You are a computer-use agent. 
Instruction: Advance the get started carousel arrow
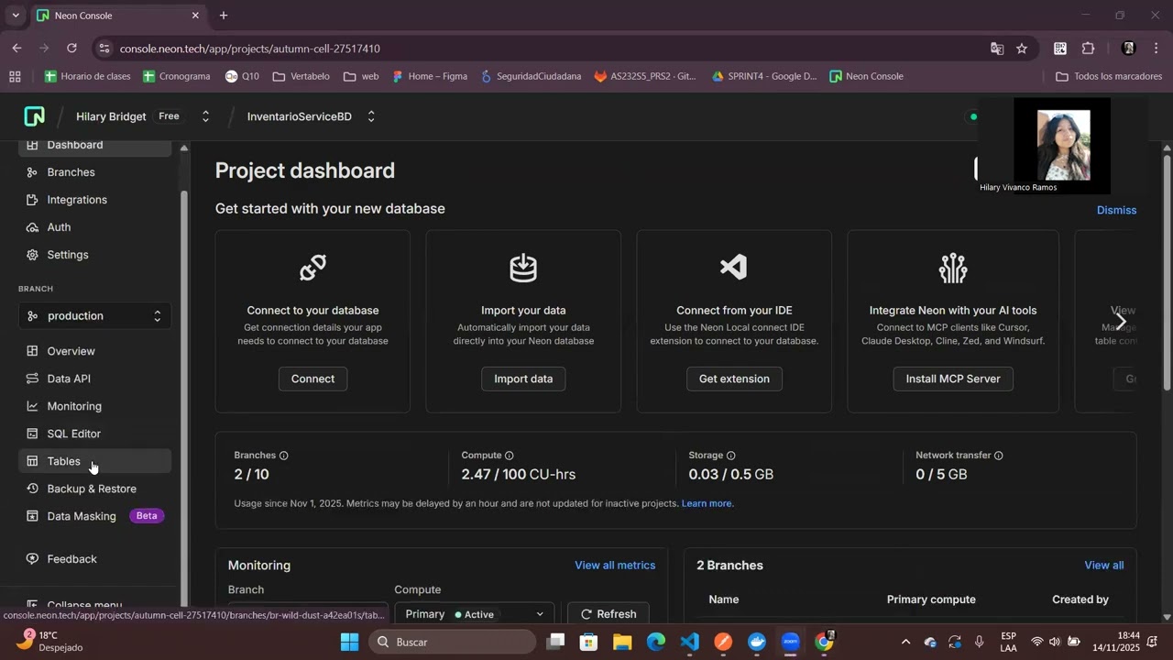point(1120,322)
